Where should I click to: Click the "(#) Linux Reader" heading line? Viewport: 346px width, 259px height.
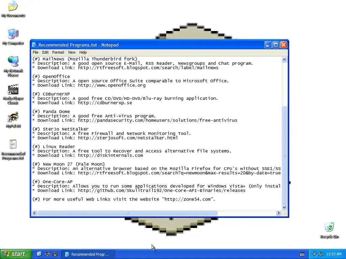pos(54,146)
